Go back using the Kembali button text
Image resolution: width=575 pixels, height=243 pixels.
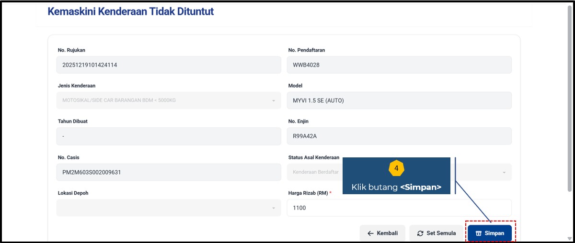pos(387,233)
